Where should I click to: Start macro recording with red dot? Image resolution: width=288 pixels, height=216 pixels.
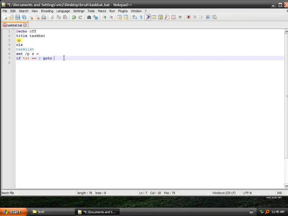pos(188,17)
